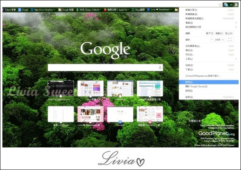Select 說明 (Help) in the menu
The height and width of the screenshot is (170, 241).
click(x=209, y=91)
